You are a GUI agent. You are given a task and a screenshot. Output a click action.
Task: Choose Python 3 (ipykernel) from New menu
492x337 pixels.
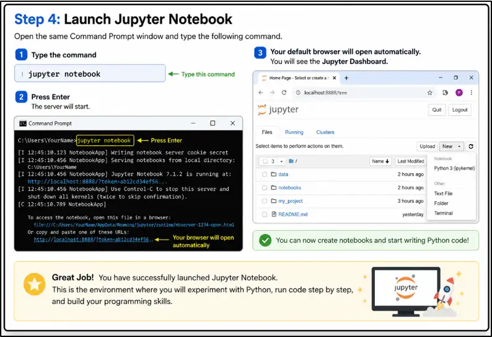(x=454, y=168)
